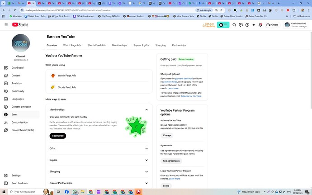Open the WhatsApp bookmark
Viewport: 312px width, 195px height.
(x=16, y=16)
